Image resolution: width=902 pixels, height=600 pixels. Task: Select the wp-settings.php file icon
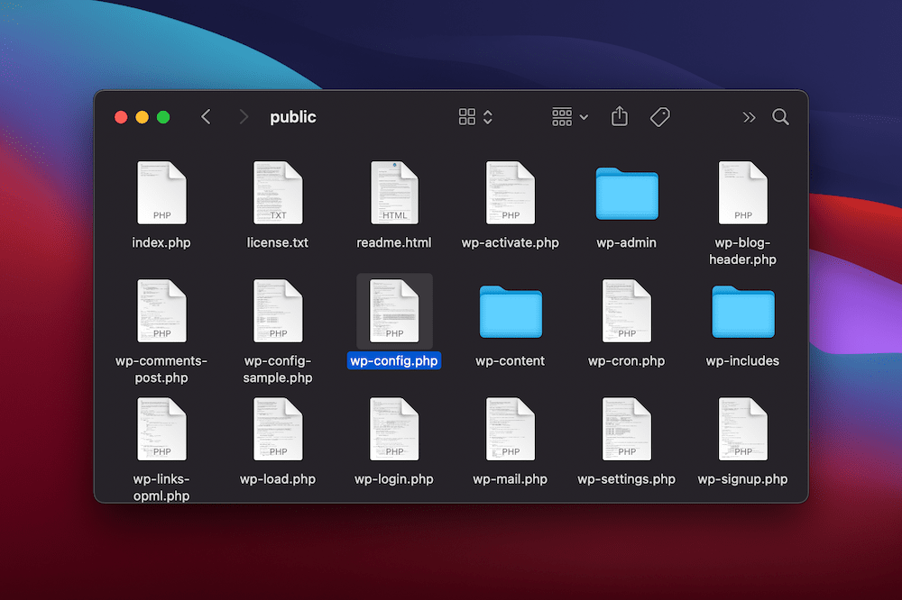click(627, 430)
